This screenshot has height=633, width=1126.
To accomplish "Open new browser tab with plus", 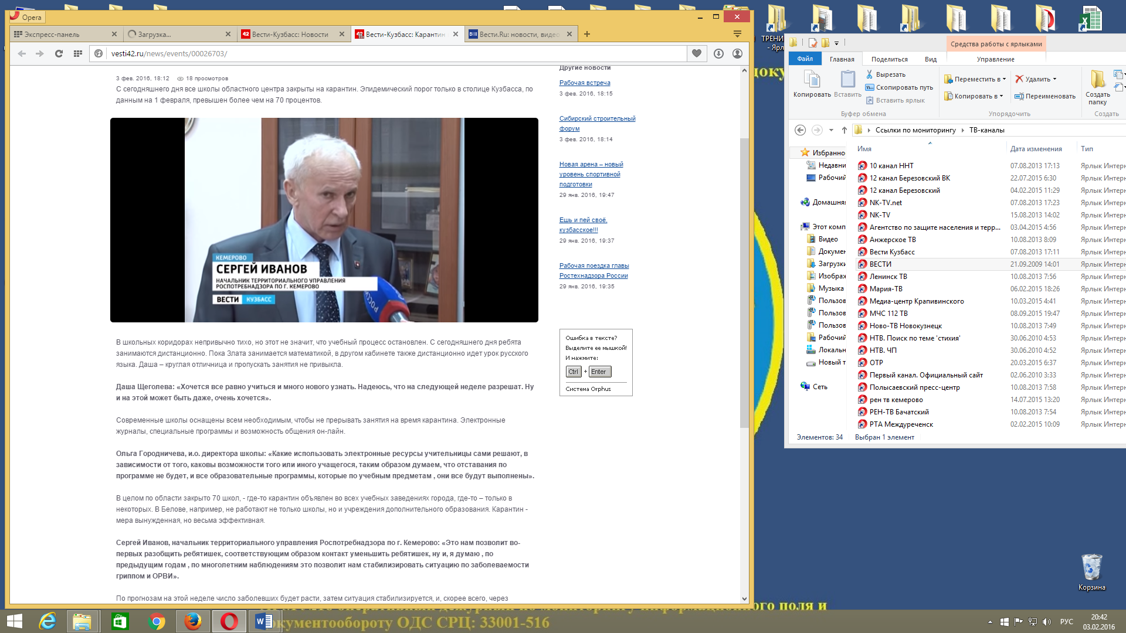I will (587, 34).
